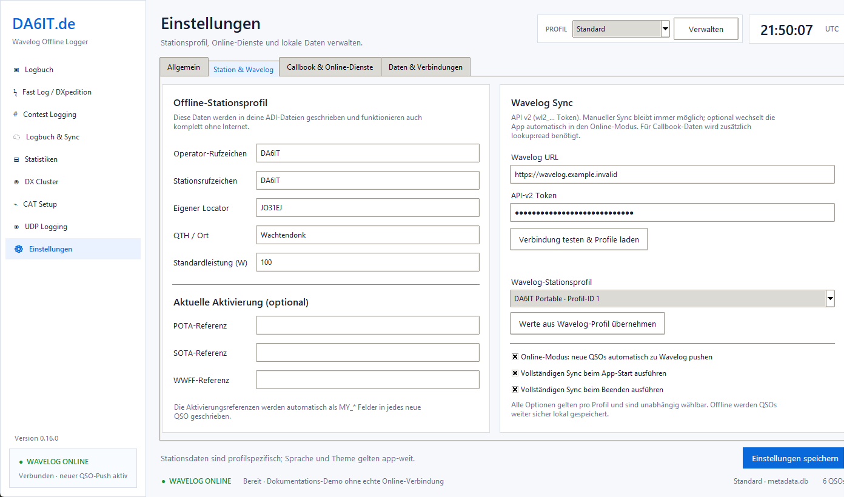Click the Fast Log / DXpedition icon
861x497 pixels.
point(15,92)
